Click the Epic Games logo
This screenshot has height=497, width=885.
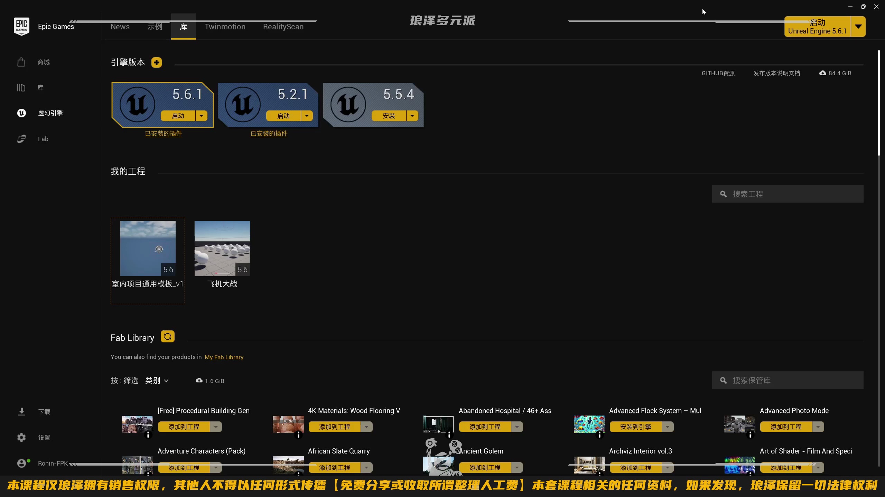[x=21, y=27]
